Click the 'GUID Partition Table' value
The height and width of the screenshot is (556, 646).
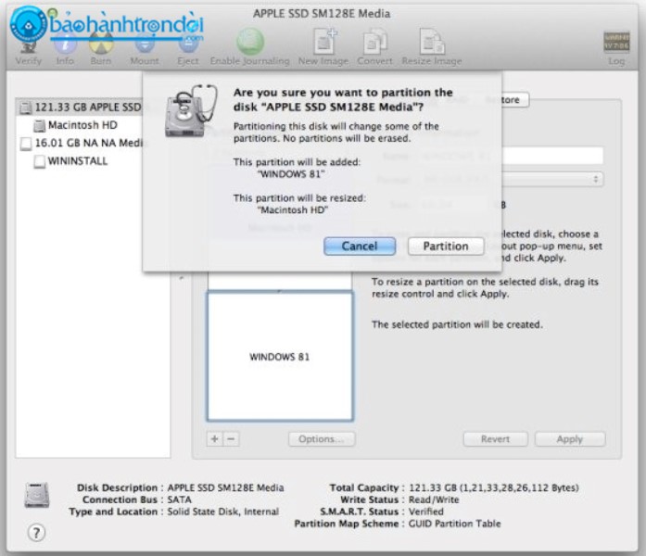click(454, 524)
